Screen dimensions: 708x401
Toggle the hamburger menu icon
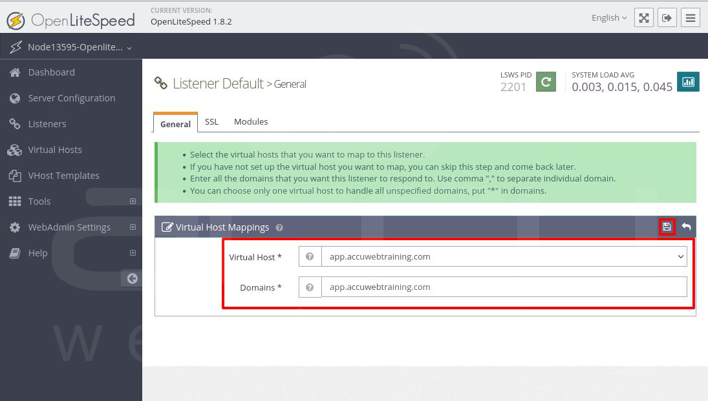[691, 18]
